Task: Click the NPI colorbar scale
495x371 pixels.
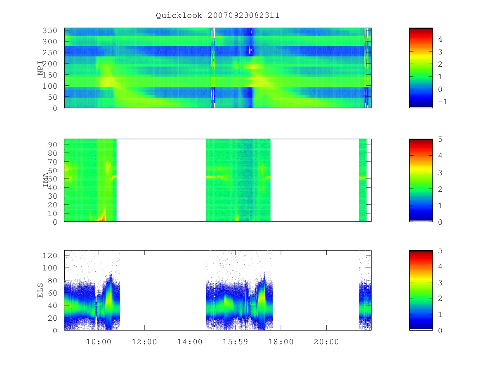Action: (x=421, y=68)
